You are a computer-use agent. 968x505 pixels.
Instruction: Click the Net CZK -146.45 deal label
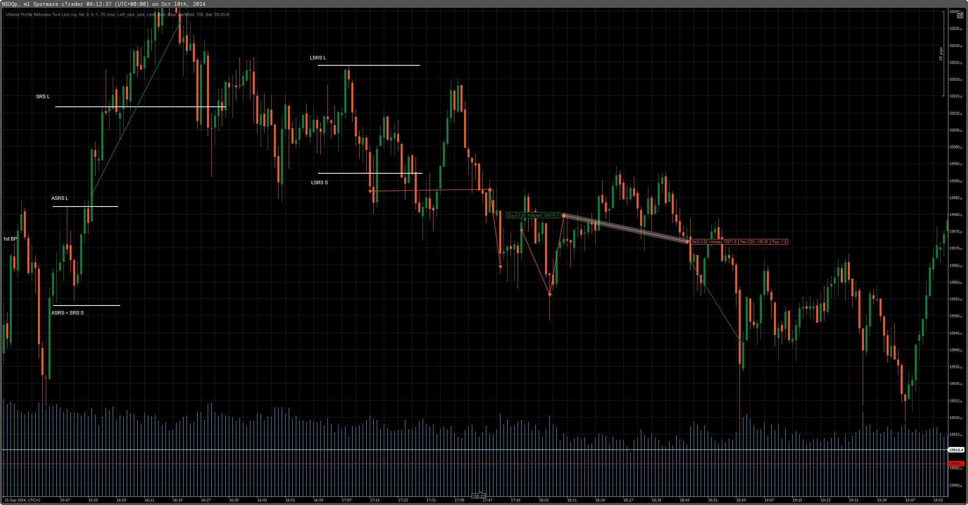pos(754,242)
